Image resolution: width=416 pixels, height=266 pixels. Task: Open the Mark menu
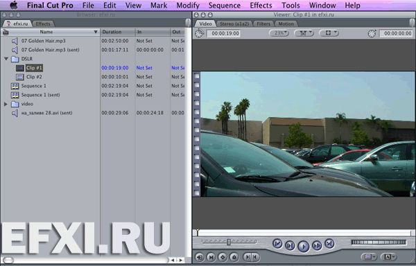(159, 6)
